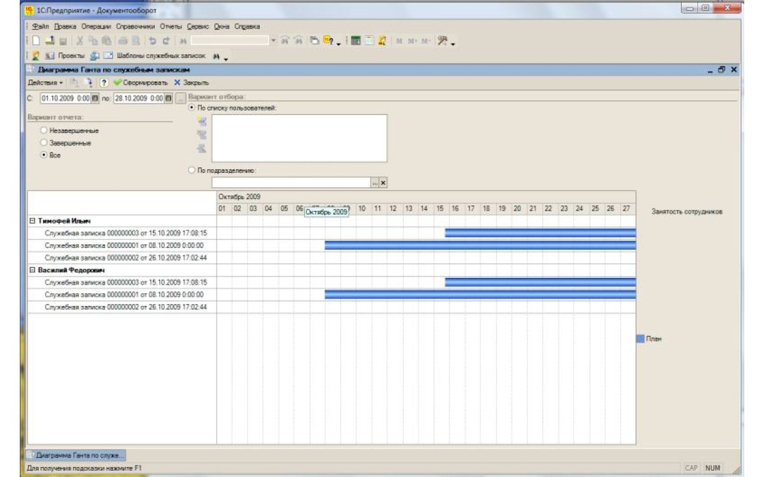Open the calendar picker for the end date
764x477 pixels.
[x=168, y=98]
